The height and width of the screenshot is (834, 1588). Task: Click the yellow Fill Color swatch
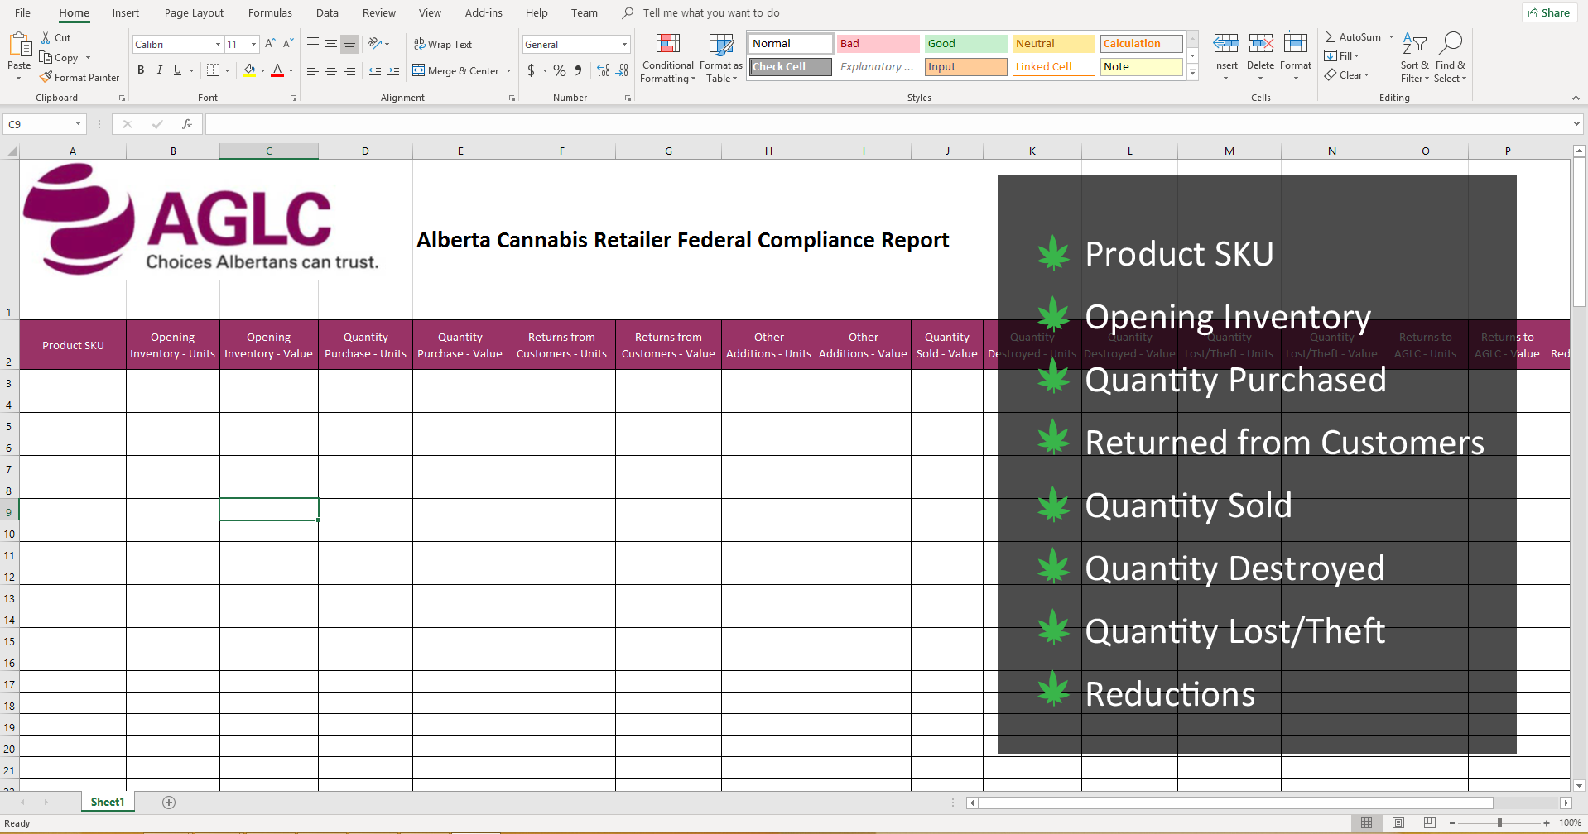coord(249,70)
